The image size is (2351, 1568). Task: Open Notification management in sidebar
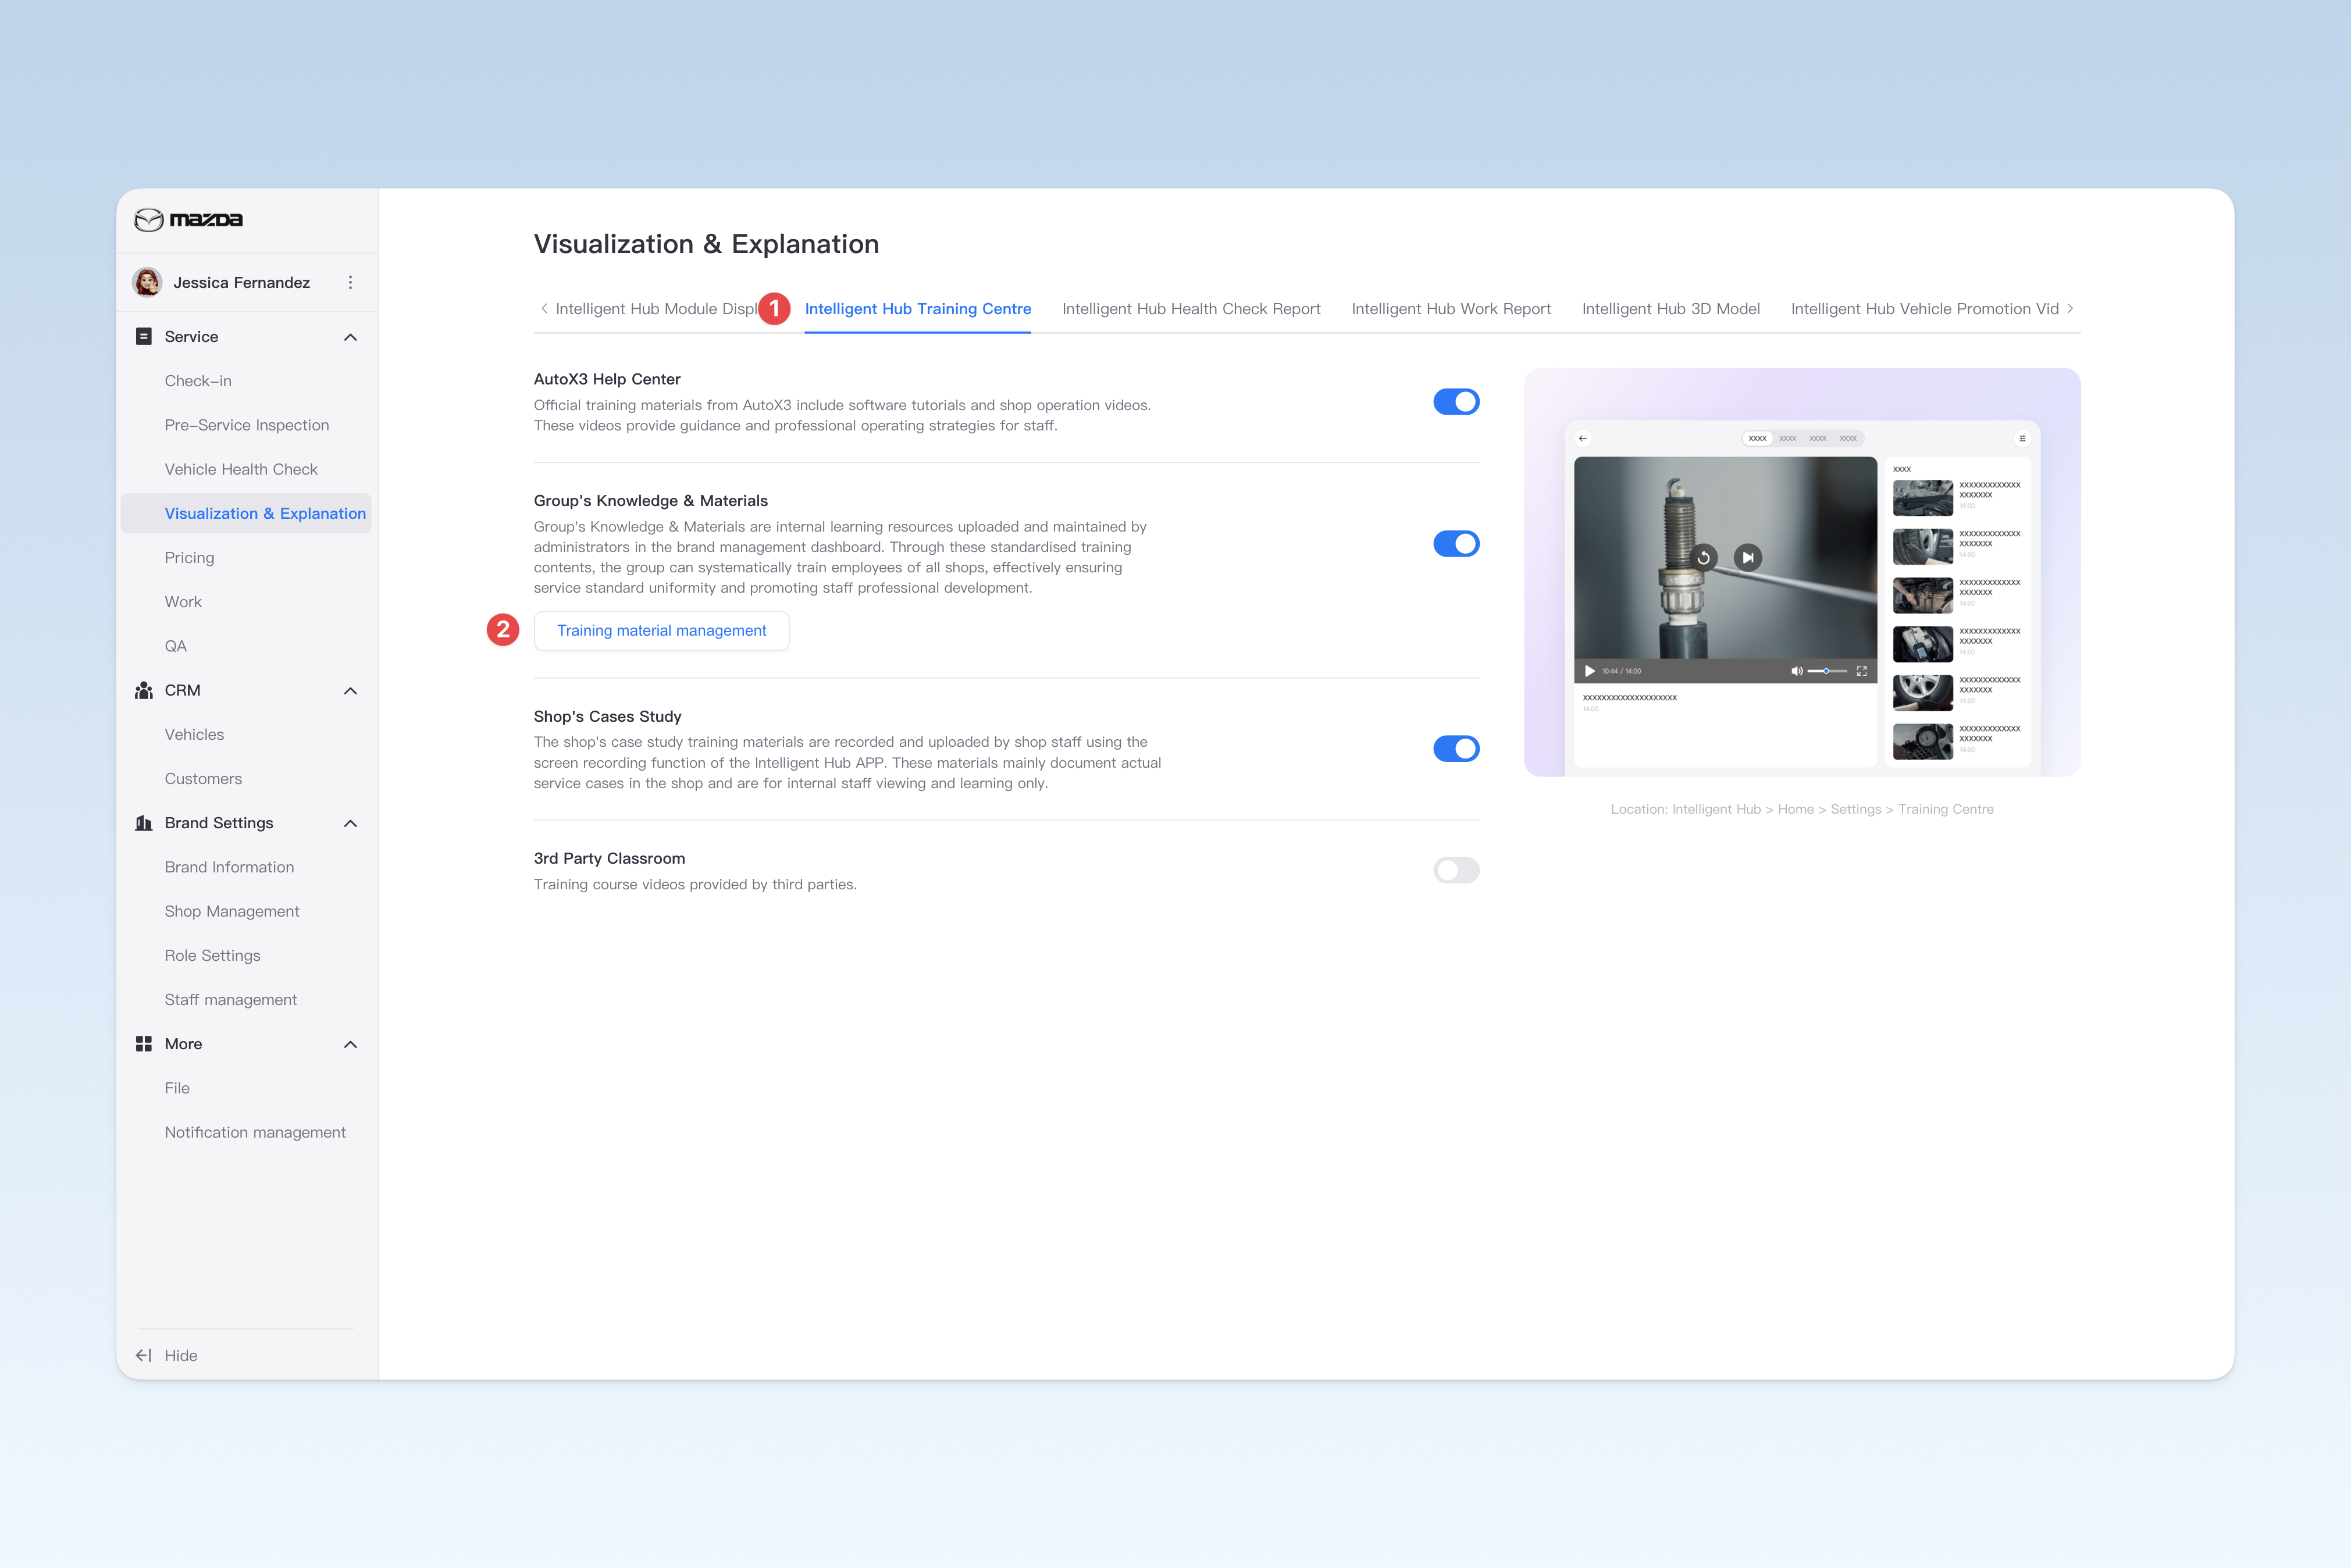255,1132
